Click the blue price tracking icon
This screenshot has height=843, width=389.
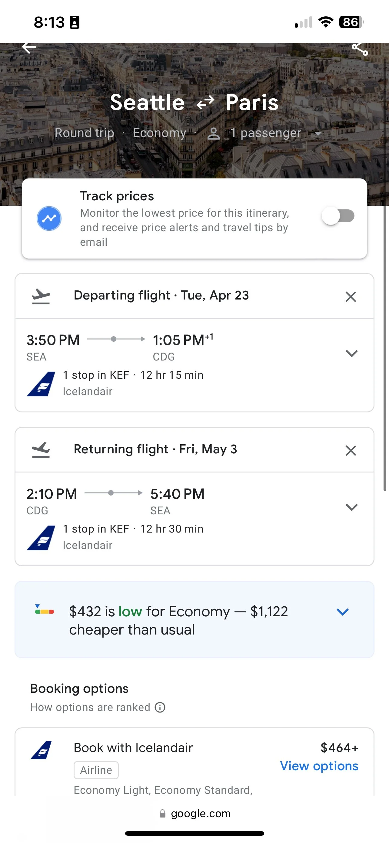[x=49, y=218]
